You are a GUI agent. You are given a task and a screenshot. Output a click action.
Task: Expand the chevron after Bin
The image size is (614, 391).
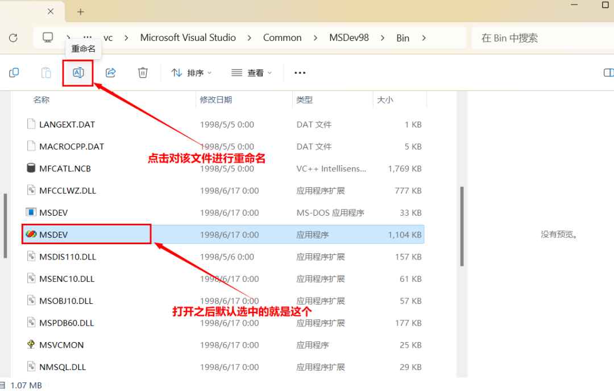coord(424,38)
